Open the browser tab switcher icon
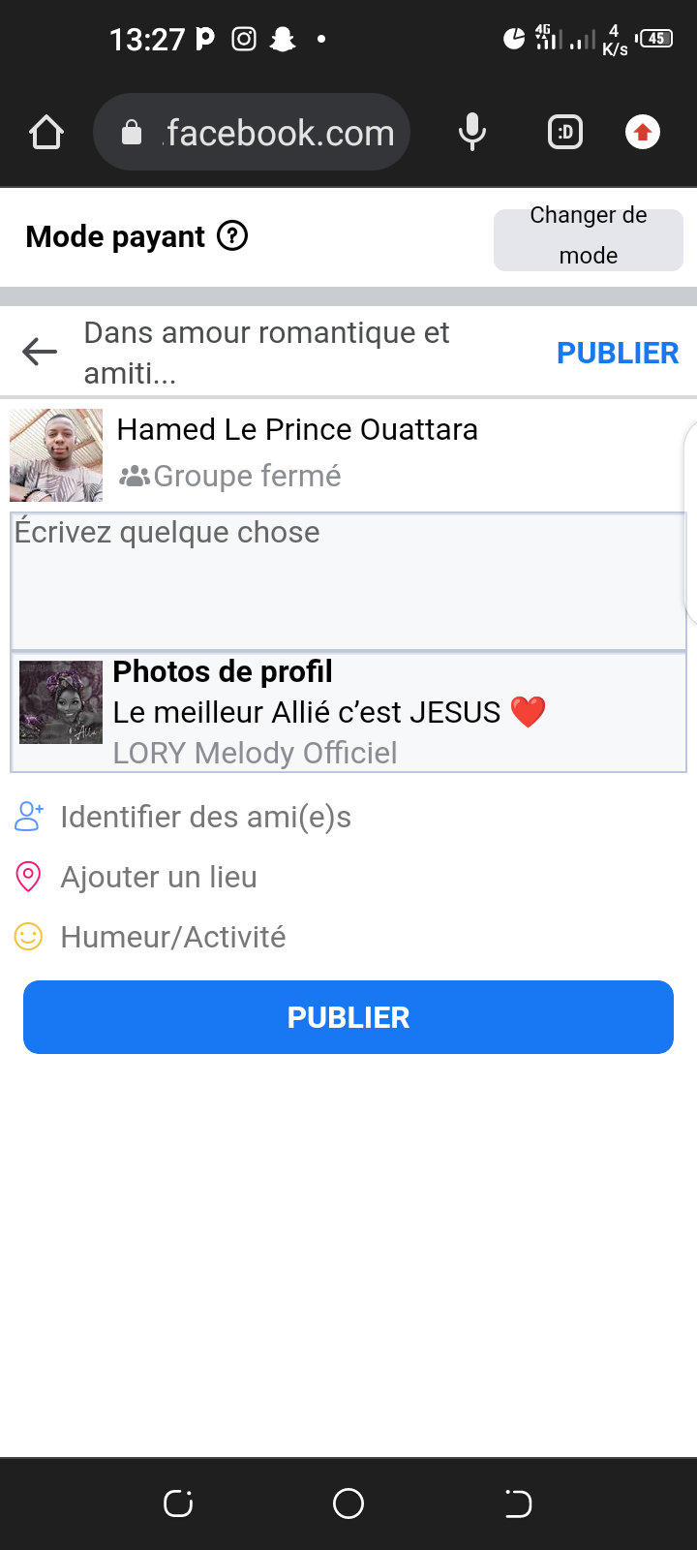This screenshot has height=1550, width=697. pos(565,132)
